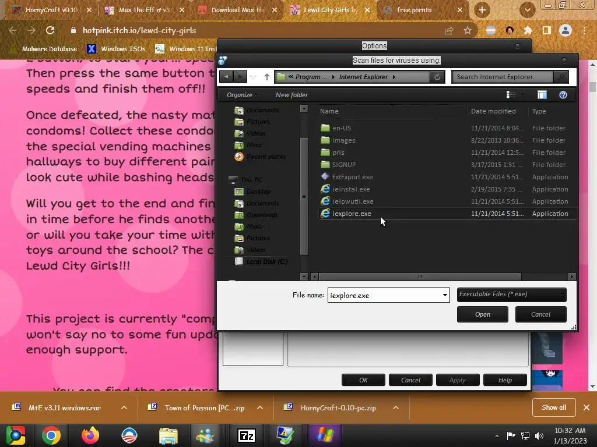Select ielowutil.exe application file

point(448,201)
